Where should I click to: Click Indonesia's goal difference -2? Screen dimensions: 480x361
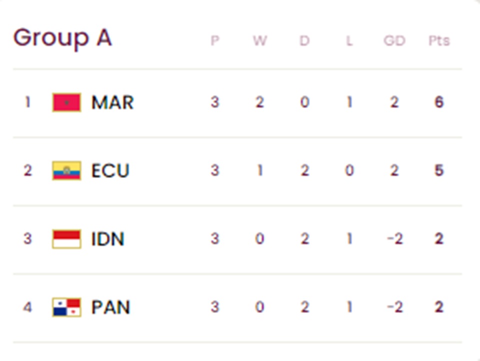[395, 239]
